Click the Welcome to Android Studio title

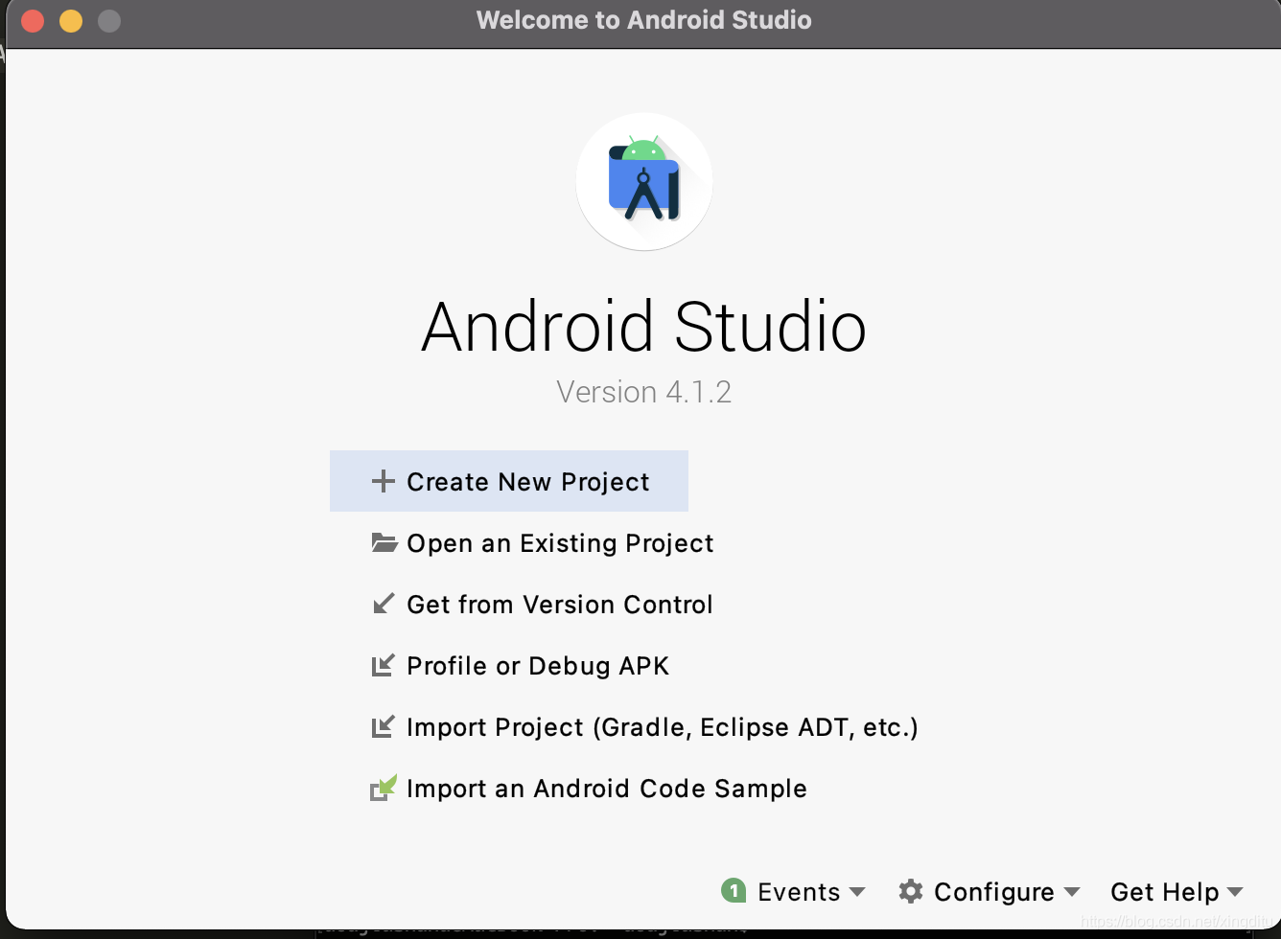643,20
